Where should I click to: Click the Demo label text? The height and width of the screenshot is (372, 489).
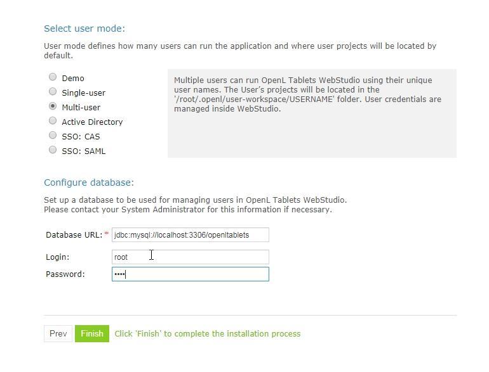(73, 79)
